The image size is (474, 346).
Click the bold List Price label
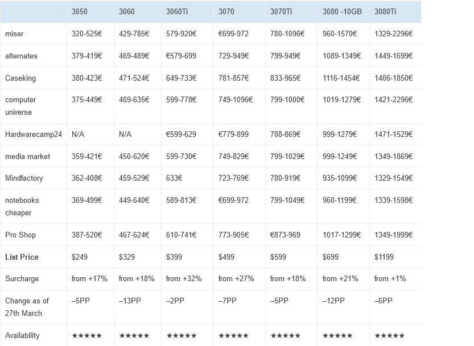click(22, 257)
